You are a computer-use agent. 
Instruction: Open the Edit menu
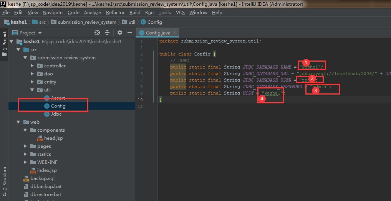pyautogui.click(x=18, y=12)
